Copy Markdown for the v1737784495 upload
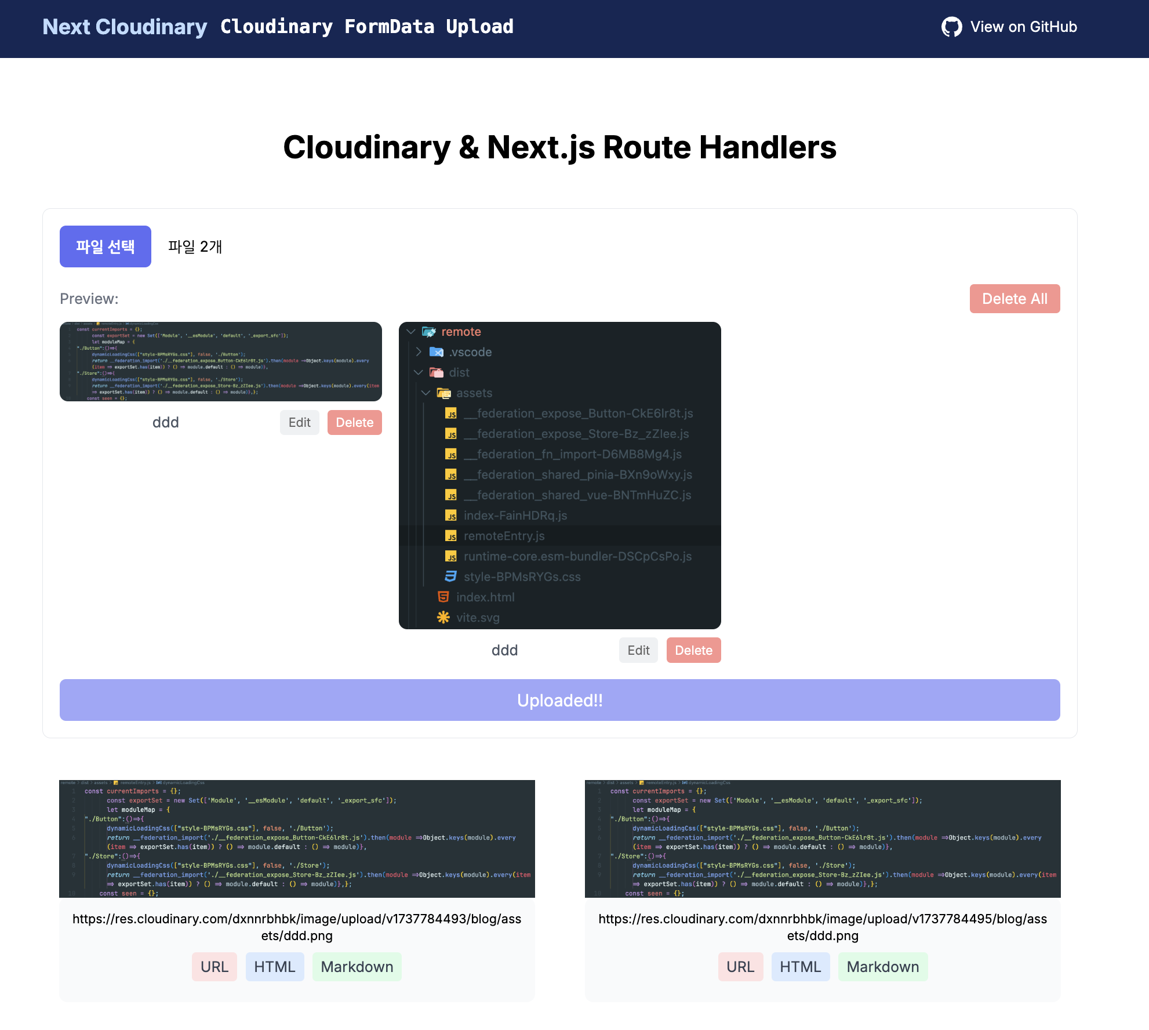Screen dimensions: 1149x1030 883,967
